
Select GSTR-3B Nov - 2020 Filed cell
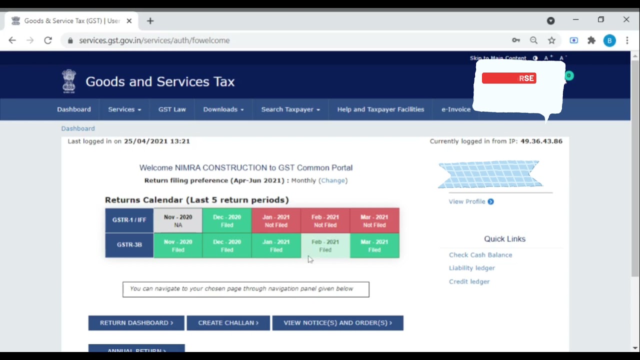178,245
